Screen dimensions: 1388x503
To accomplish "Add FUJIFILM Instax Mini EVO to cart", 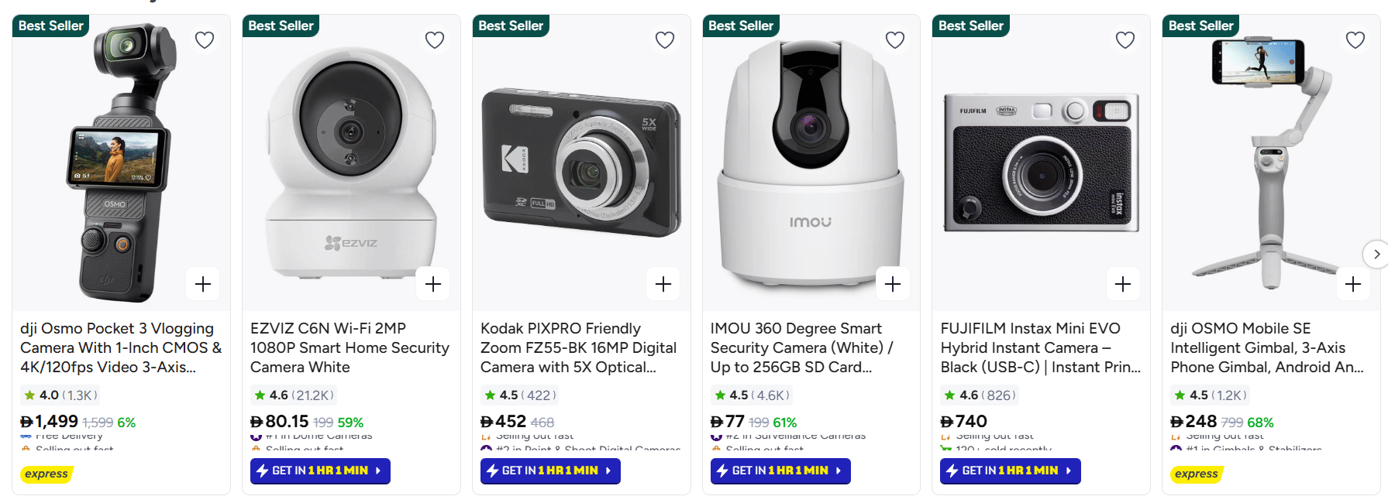I will (x=1123, y=284).
